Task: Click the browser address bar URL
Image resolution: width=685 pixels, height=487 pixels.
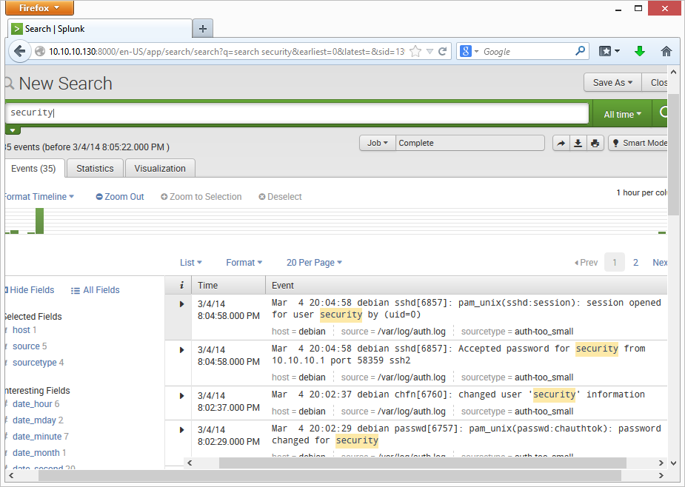Action: (227, 52)
